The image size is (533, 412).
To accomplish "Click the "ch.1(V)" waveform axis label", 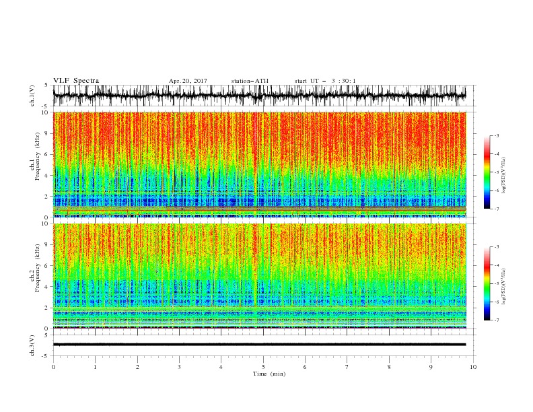I will click(x=32, y=96).
